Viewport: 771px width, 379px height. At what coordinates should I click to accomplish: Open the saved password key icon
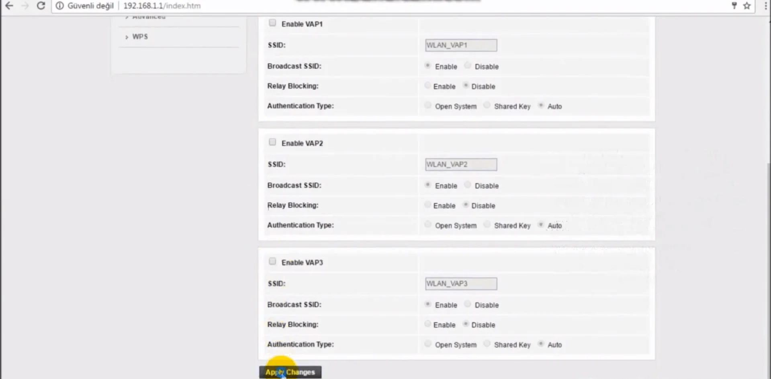coord(734,6)
